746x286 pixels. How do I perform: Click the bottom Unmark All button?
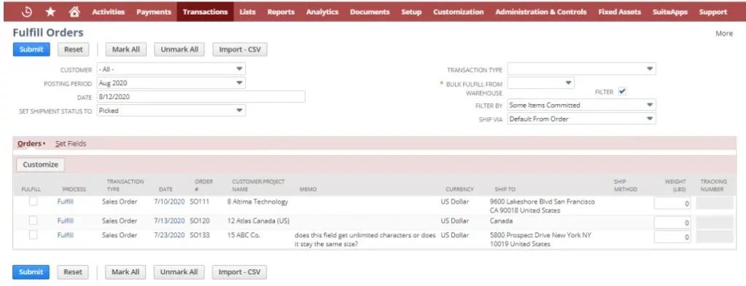tap(179, 272)
